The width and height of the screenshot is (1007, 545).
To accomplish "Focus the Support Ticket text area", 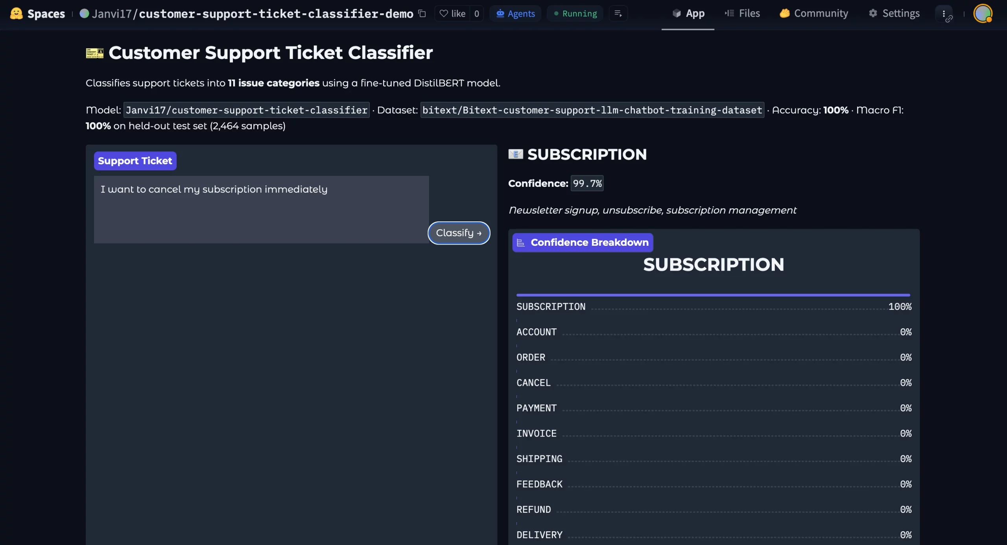I will pos(261,209).
